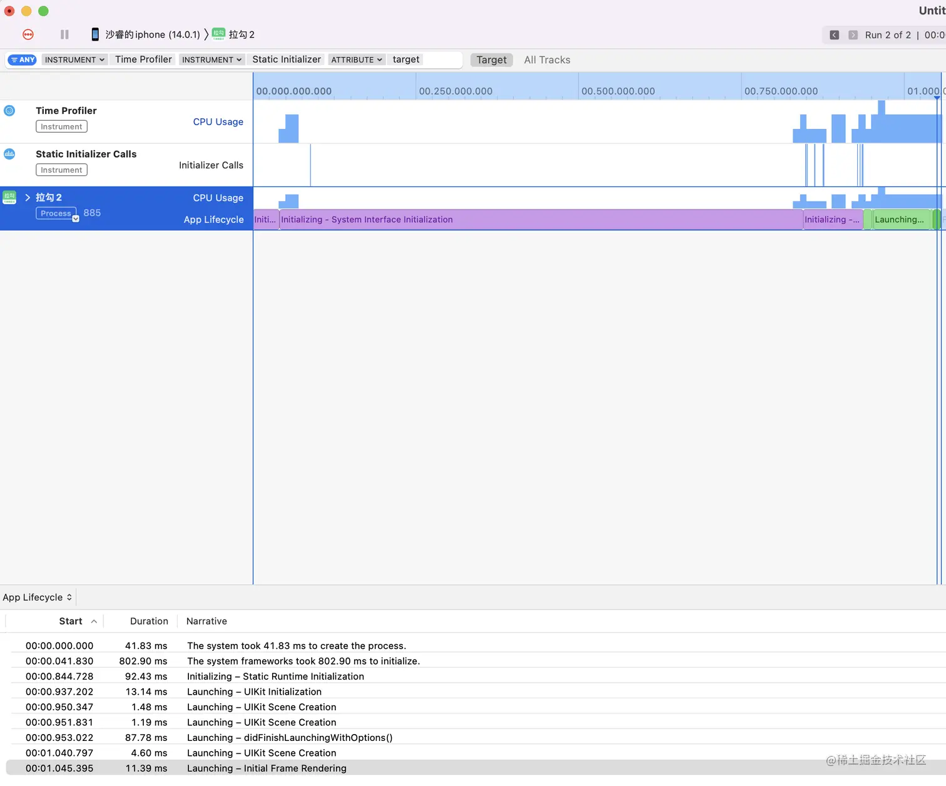Click the green Launching lifecycle segment
The width and height of the screenshot is (946, 786).
point(902,220)
